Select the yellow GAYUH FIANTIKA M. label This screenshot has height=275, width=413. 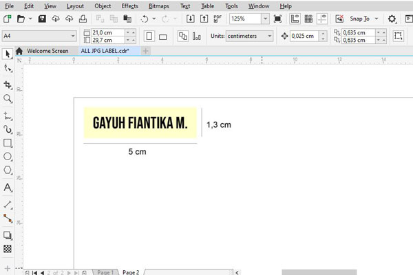pos(140,123)
